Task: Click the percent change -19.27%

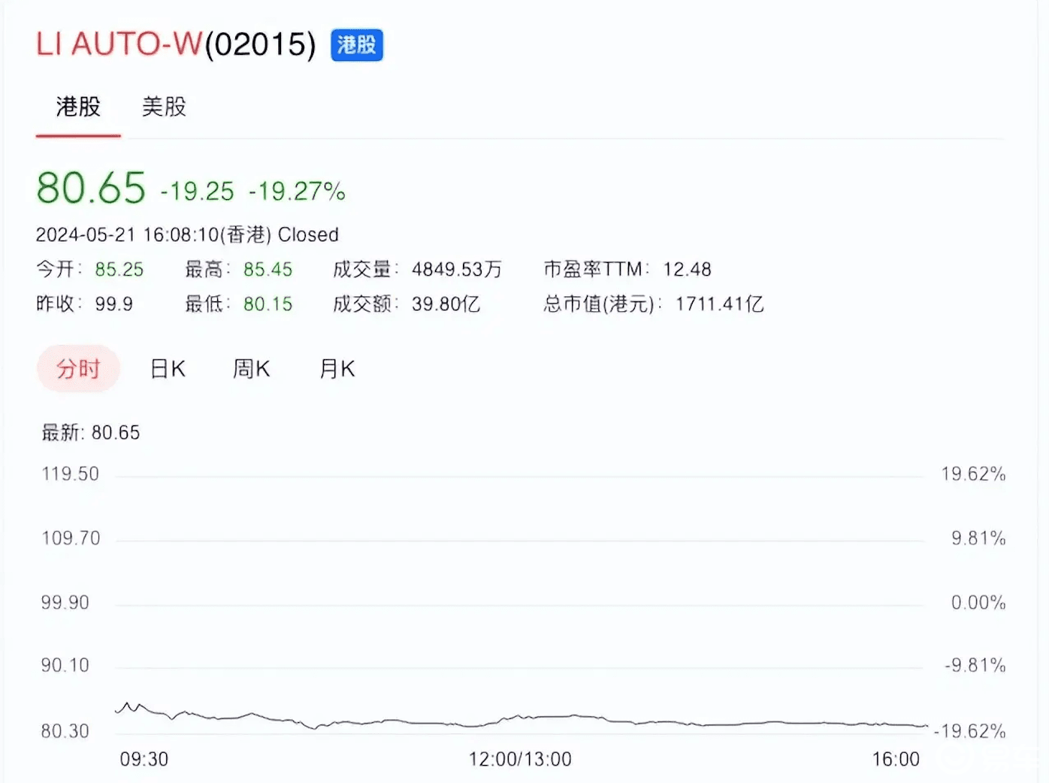Action: click(298, 191)
